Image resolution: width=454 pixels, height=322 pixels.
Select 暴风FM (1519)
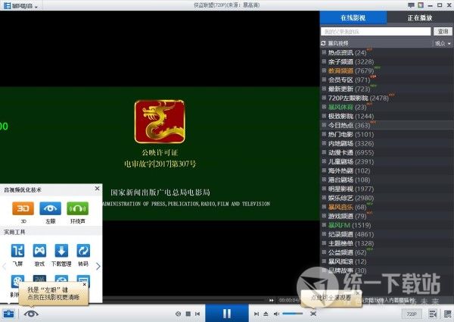pos(350,225)
